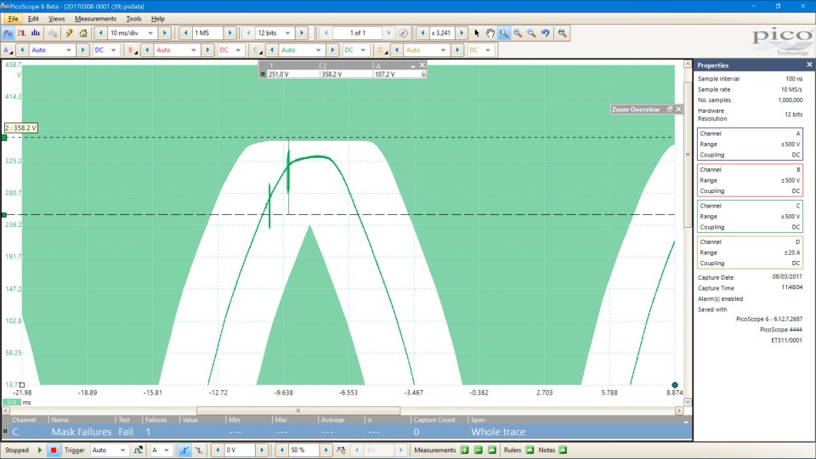Open the Tools menu
The image size is (816, 459).
133,18
